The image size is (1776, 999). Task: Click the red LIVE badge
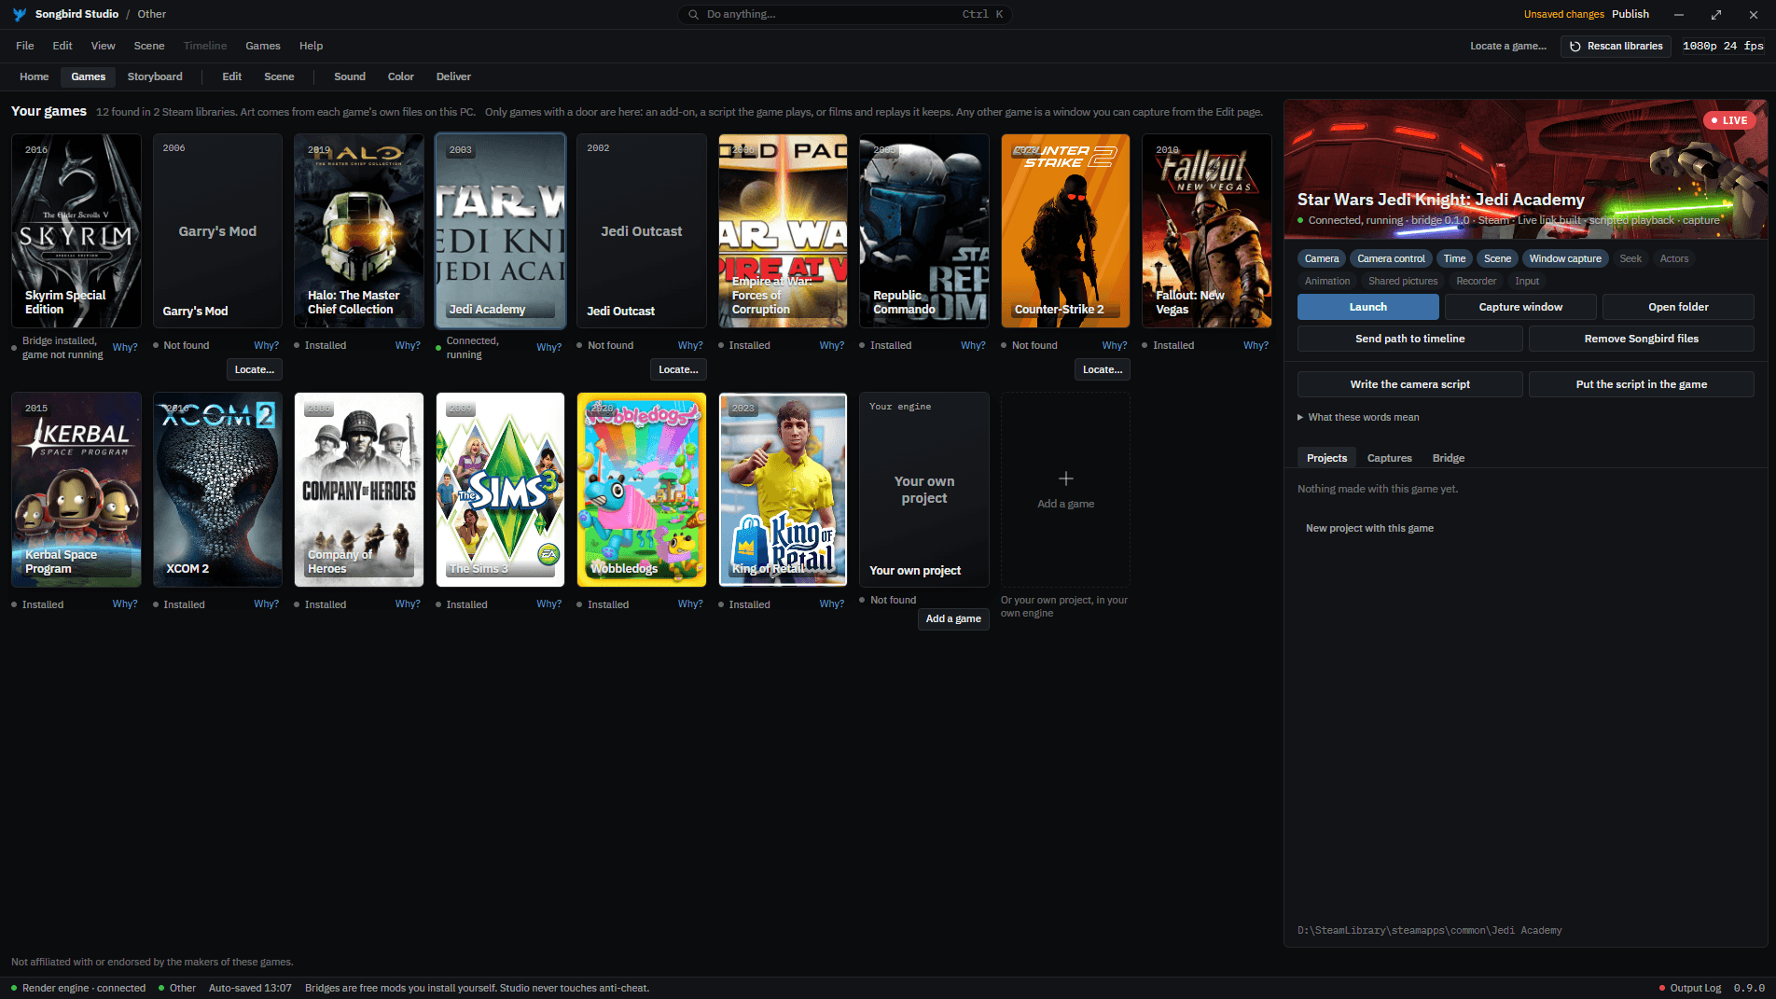pos(1729,120)
